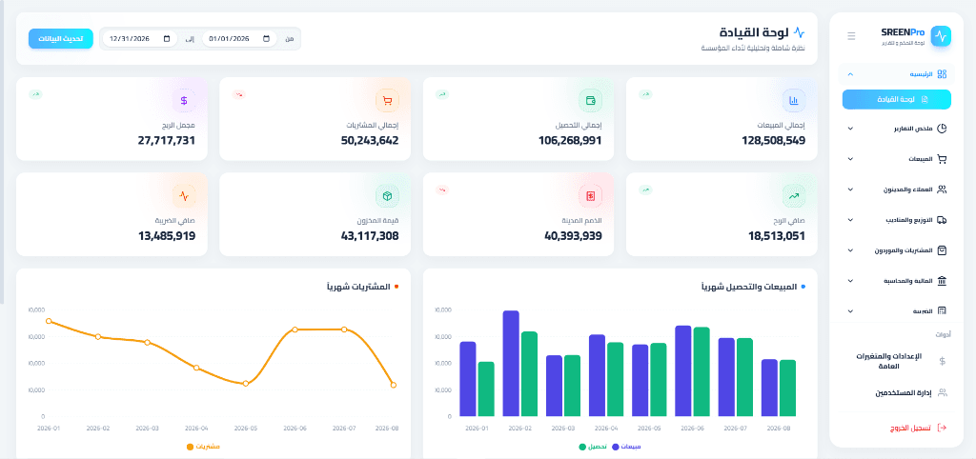Click the cart icon for المبيعات menu
976x459 pixels.
[x=942, y=159]
